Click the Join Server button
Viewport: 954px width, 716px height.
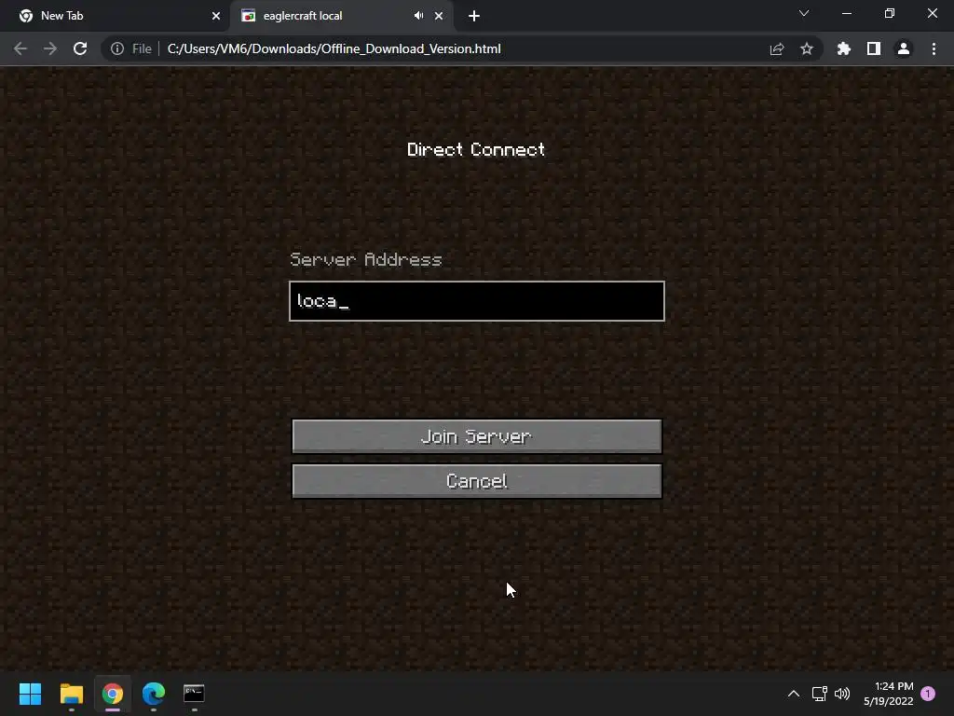tap(476, 436)
